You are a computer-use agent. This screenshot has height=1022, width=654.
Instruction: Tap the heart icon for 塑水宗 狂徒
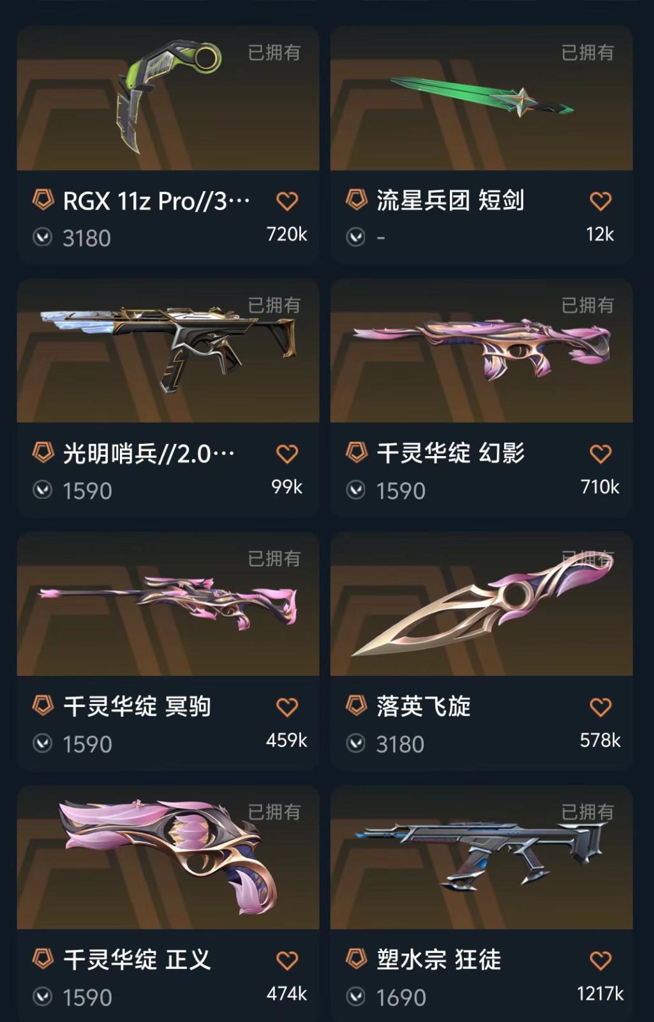600,961
